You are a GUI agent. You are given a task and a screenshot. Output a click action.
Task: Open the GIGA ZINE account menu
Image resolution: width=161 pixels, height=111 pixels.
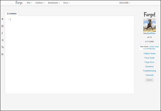124,3
